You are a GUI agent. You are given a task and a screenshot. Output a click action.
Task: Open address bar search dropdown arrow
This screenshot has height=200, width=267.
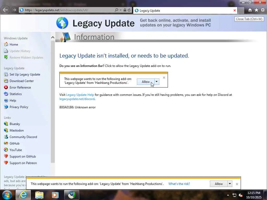pyautogui.click(x=120, y=10)
